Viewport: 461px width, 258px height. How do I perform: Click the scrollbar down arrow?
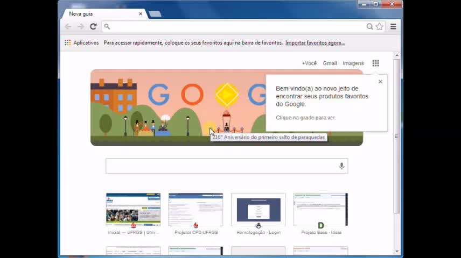(x=397, y=251)
